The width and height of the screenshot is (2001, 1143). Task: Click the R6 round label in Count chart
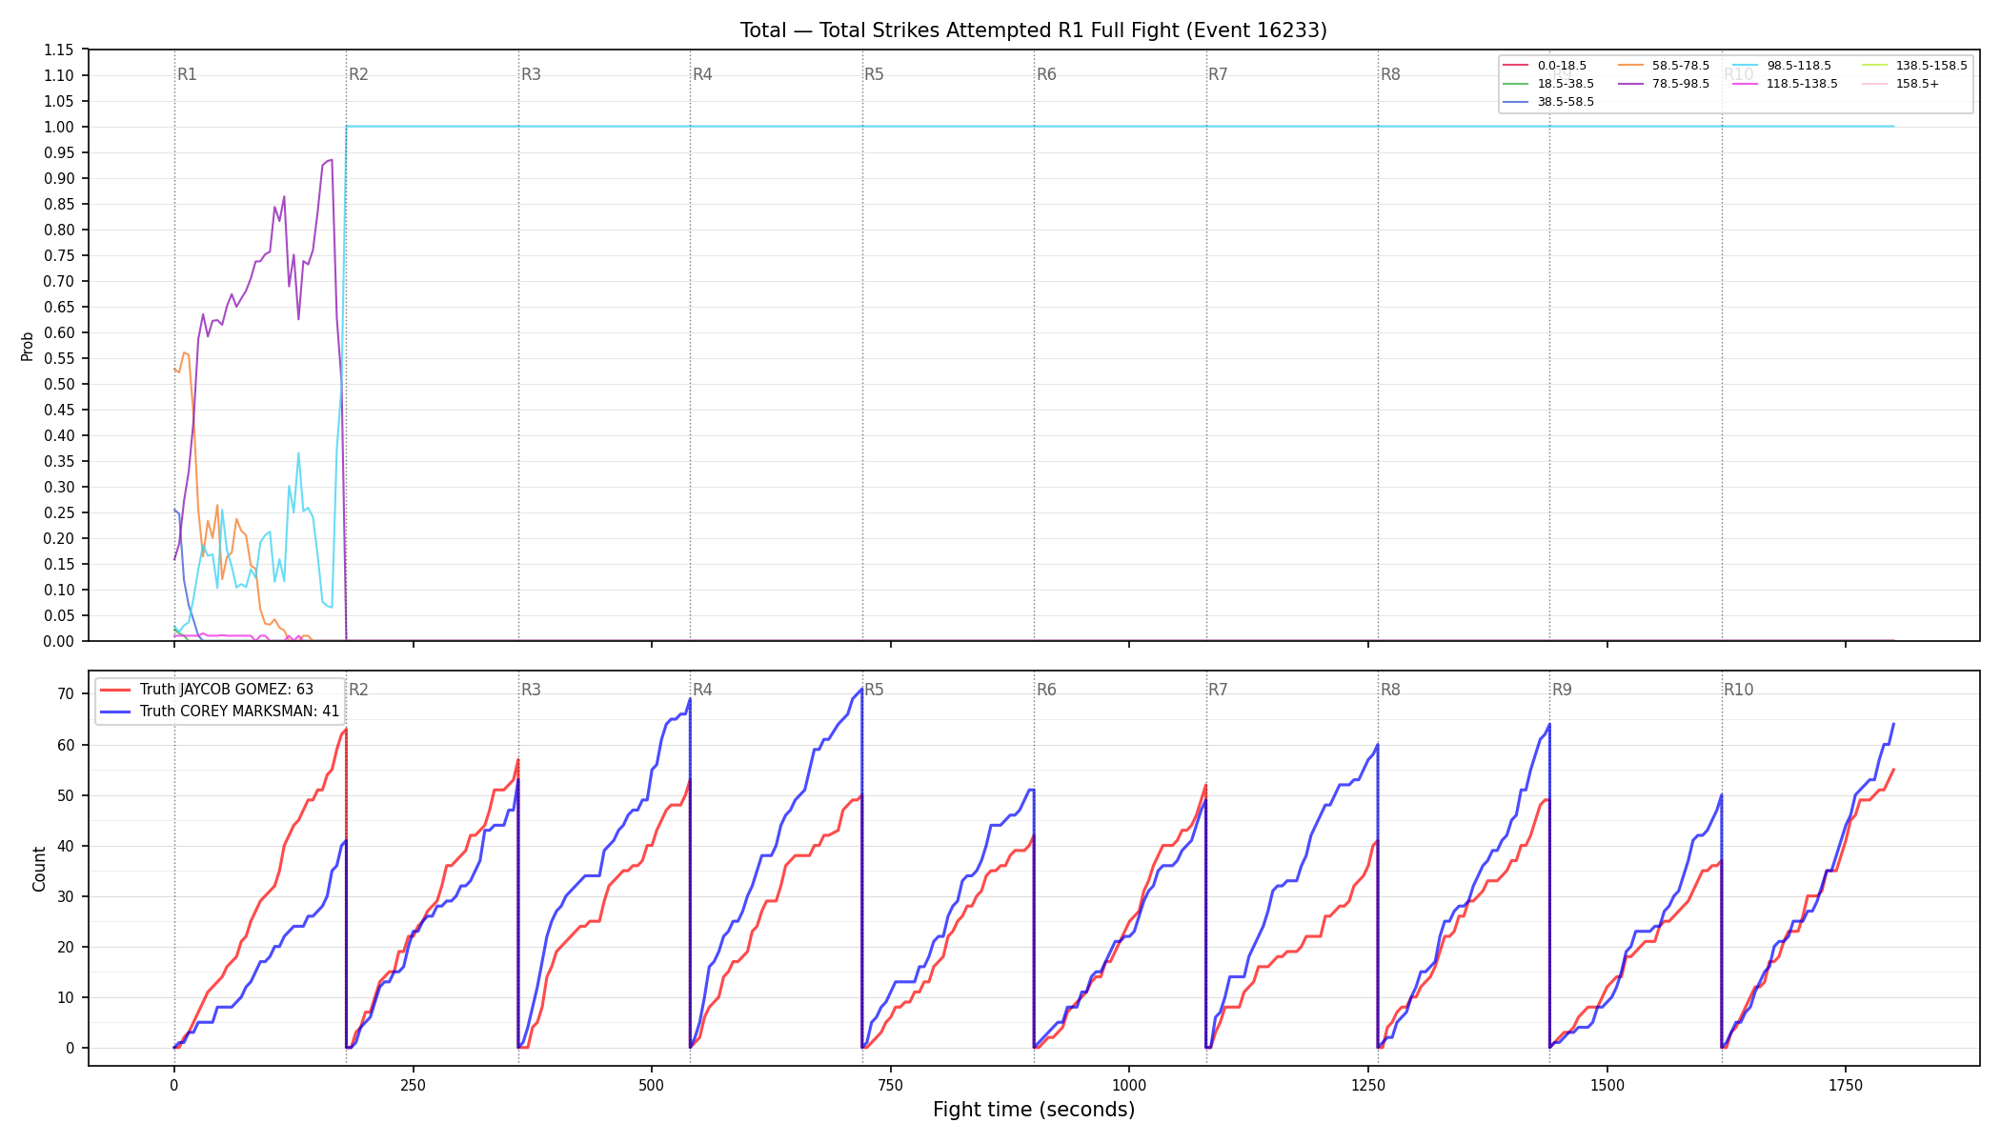(x=1046, y=690)
